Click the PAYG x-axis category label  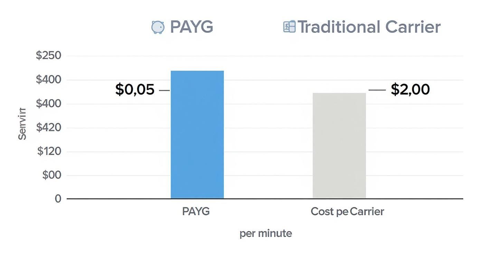click(x=196, y=211)
